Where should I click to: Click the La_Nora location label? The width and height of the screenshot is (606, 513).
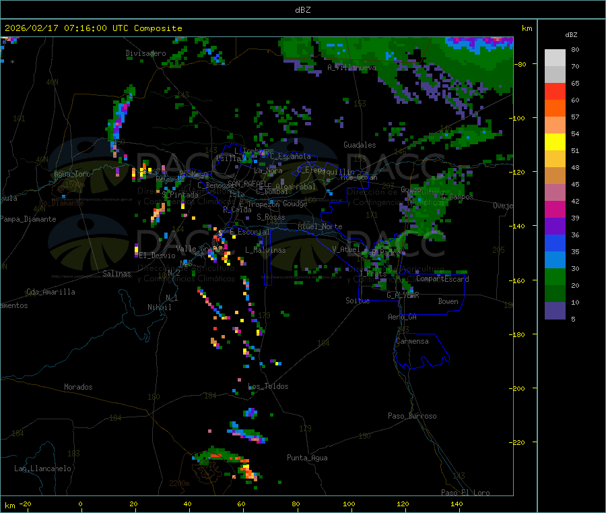coord(268,171)
